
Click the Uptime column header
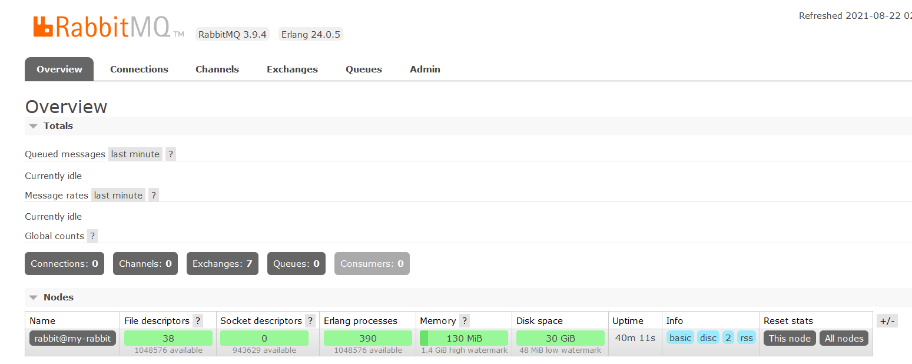coord(628,321)
